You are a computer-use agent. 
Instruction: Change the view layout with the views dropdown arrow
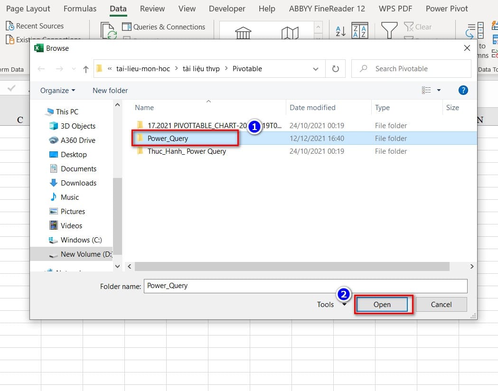(x=439, y=90)
